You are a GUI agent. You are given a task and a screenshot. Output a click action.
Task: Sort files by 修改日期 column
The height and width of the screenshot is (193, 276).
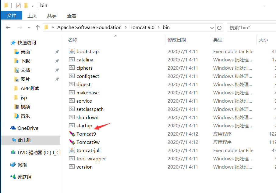point(177,40)
